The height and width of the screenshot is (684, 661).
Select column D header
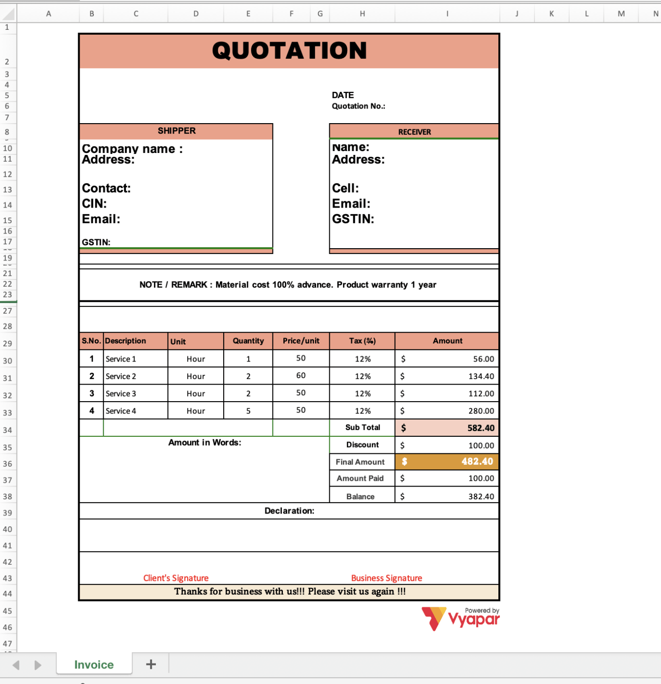coord(196,14)
